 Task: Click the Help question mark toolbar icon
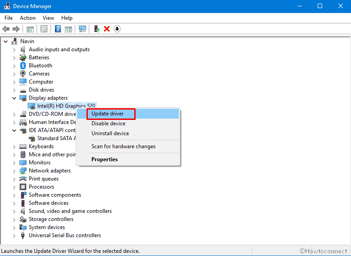(58, 29)
